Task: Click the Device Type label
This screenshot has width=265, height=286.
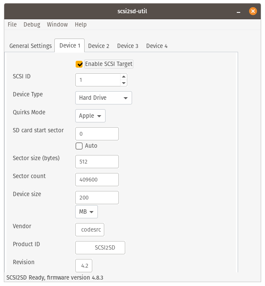Action: 28,94
